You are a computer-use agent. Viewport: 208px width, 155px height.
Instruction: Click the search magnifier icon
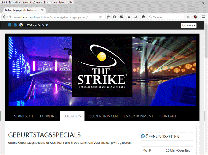[151, 17]
